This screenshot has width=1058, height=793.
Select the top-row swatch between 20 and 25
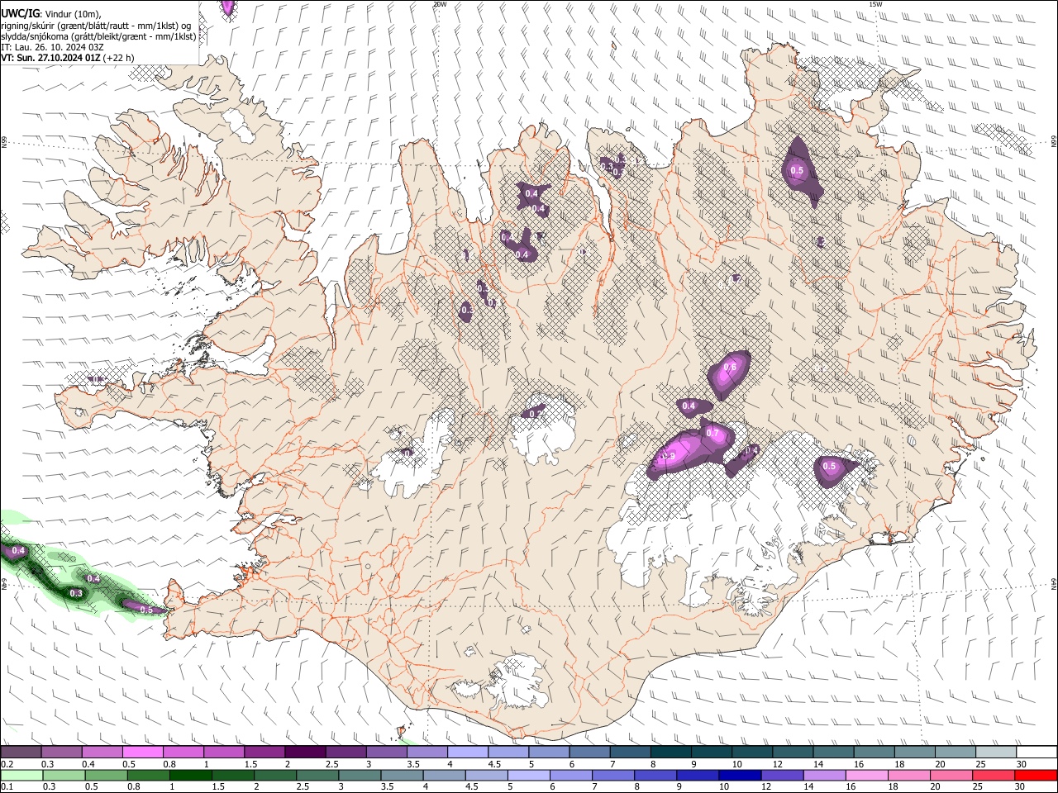tap(954, 753)
